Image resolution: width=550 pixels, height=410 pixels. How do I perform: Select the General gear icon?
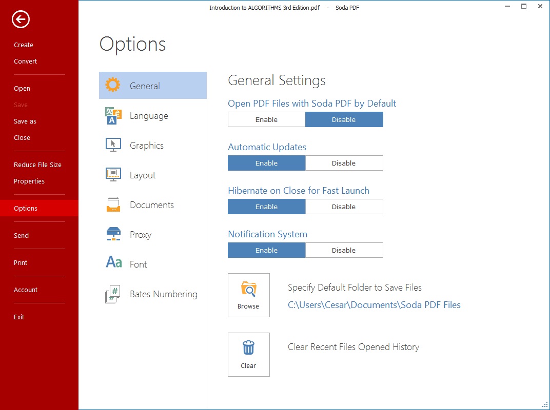point(113,86)
